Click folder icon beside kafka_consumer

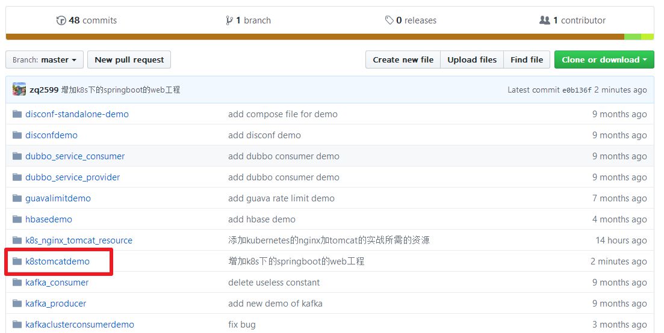click(17, 283)
